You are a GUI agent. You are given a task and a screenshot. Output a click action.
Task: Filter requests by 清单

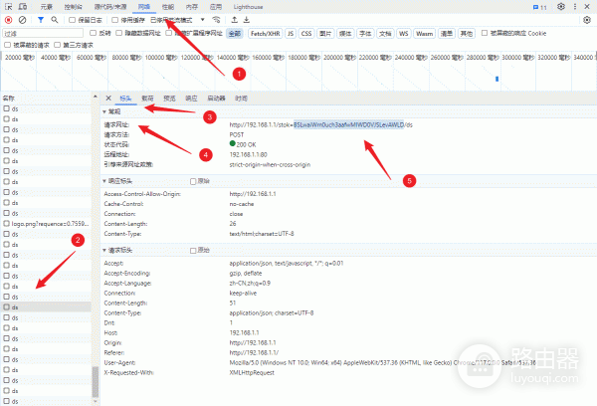(446, 34)
